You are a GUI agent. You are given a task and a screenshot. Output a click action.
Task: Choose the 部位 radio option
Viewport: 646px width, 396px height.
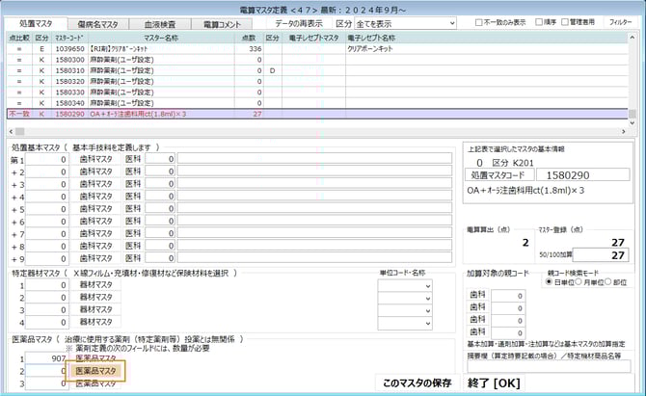click(x=610, y=282)
